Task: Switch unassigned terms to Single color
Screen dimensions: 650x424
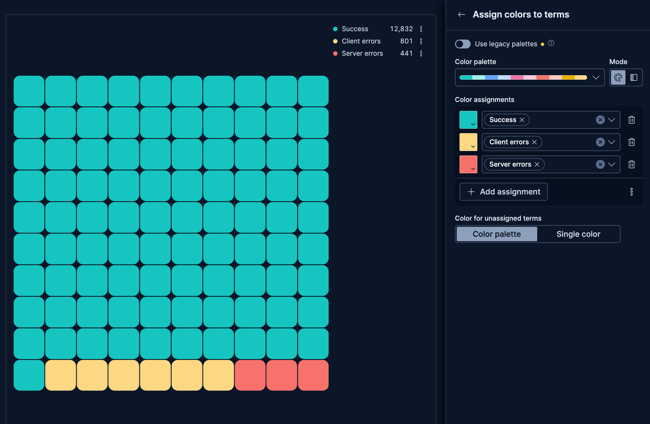Action: pos(578,234)
